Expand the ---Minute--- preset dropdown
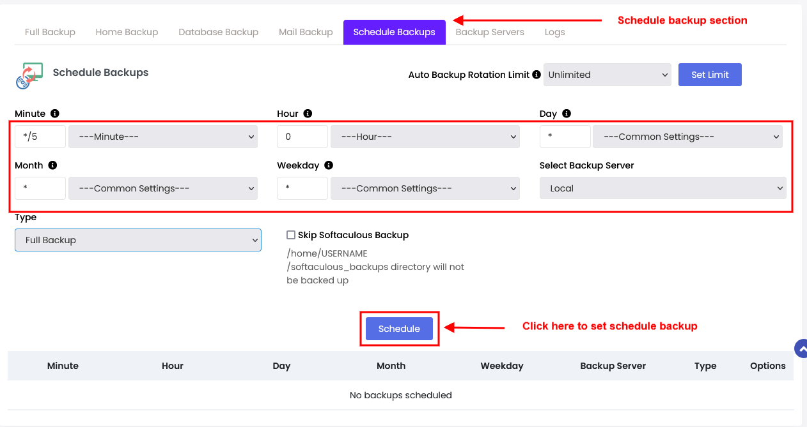Image resolution: width=807 pixels, height=427 pixels. point(162,137)
